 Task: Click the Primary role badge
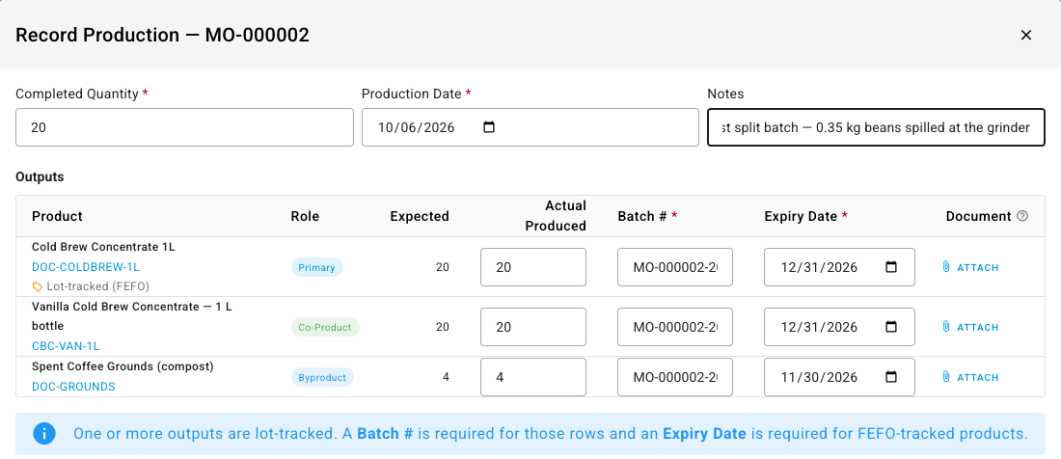(x=316, y=267)
